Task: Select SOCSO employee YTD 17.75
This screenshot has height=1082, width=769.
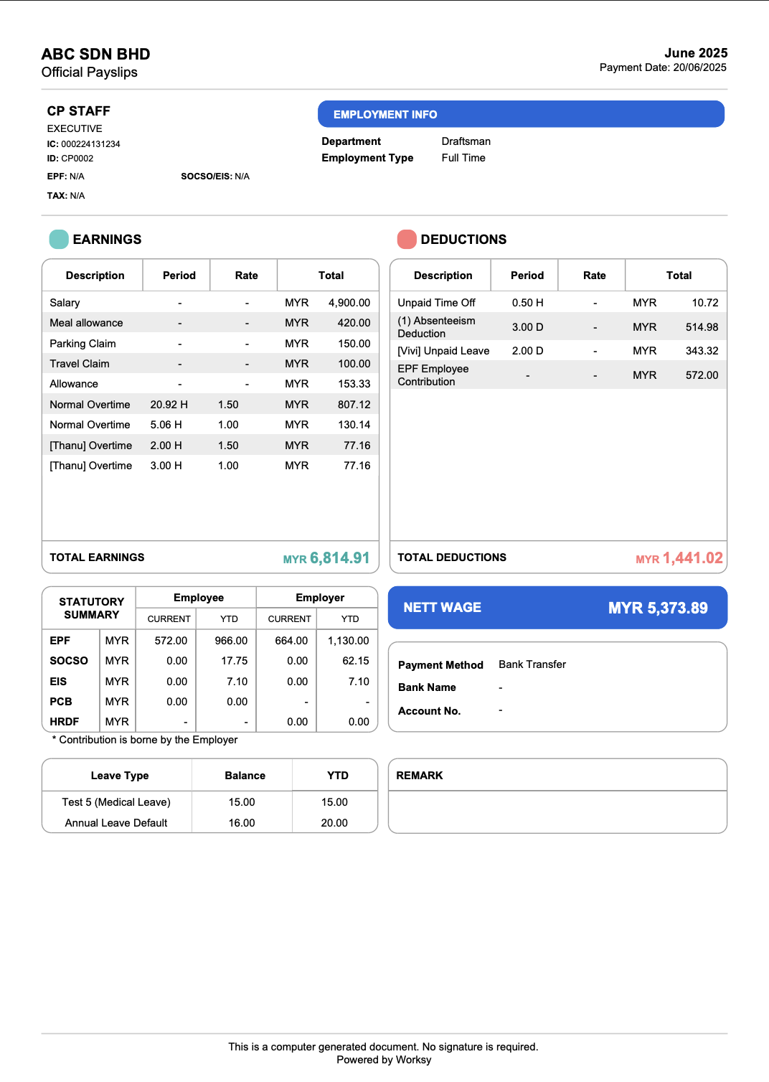Action: (x=235, y=661)
